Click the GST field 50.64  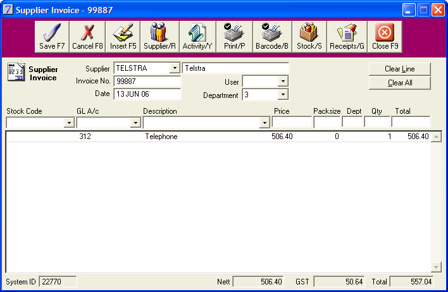coord(339,282)
